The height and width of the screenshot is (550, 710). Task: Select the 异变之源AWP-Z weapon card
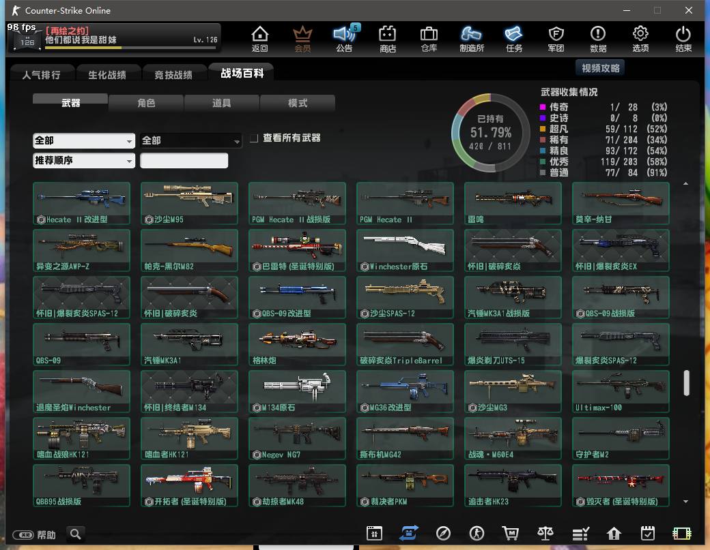tap(81, 250)
